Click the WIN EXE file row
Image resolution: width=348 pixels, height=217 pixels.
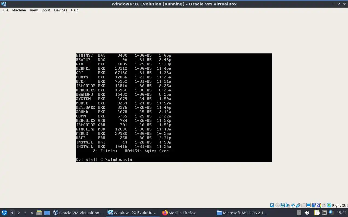click(124, 64)
